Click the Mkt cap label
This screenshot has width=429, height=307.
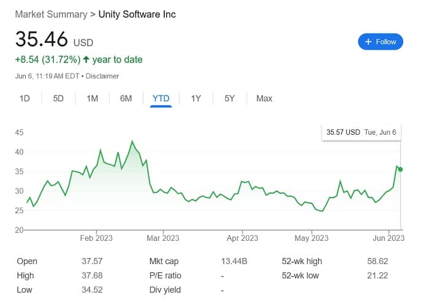(x=164, y=261)
